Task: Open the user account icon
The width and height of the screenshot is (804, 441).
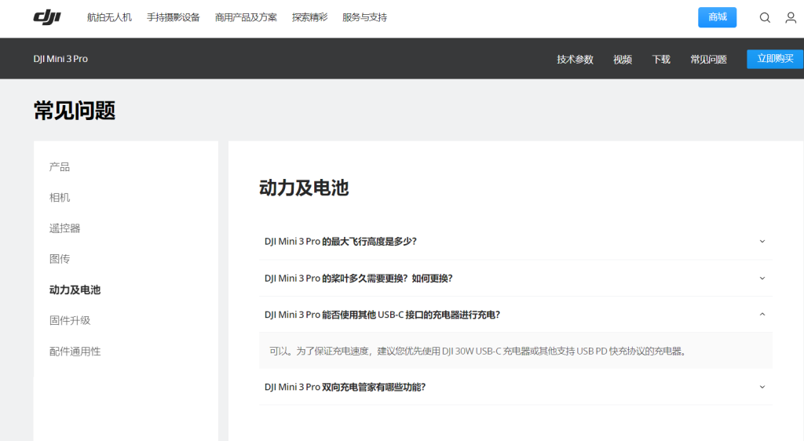Action: 791,17
